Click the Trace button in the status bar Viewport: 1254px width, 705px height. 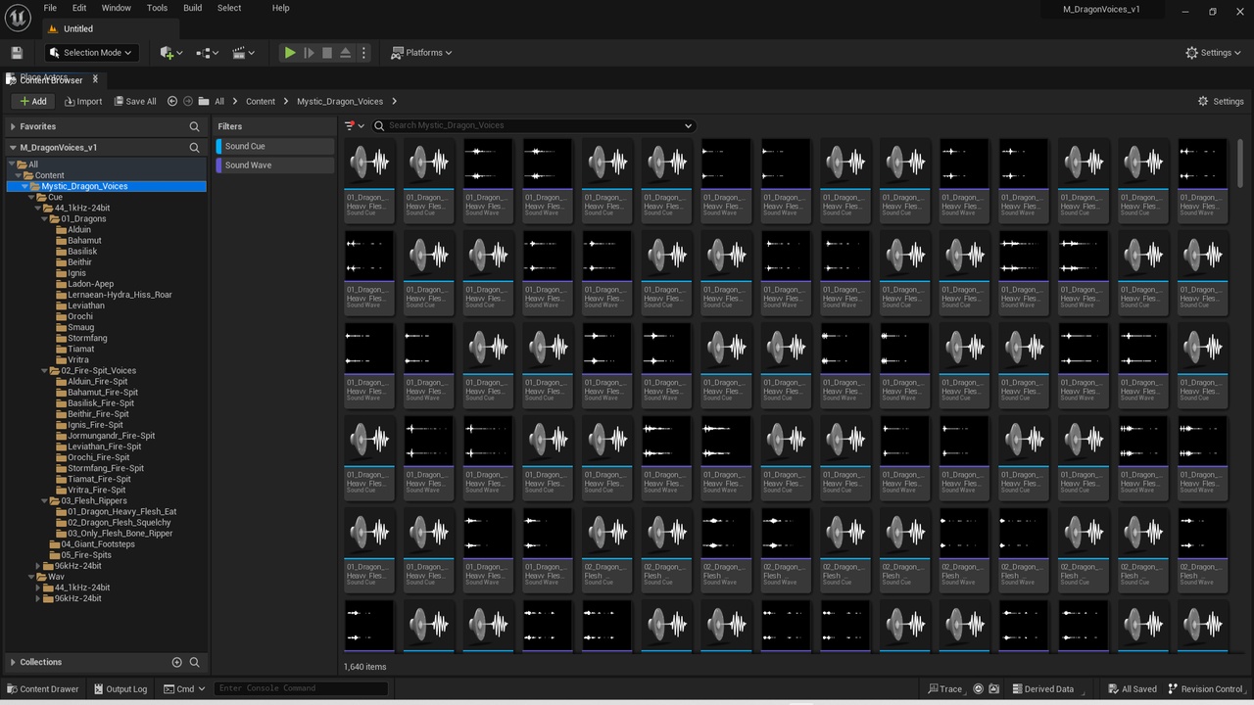point(946,688)
